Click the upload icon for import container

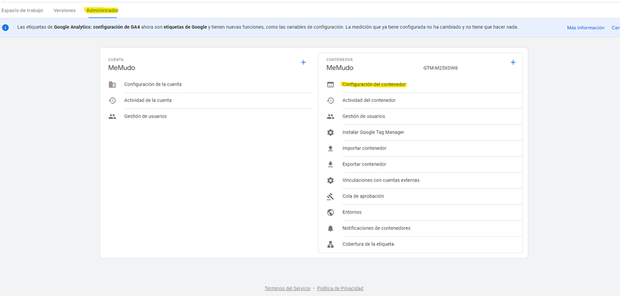pos(330,149)
